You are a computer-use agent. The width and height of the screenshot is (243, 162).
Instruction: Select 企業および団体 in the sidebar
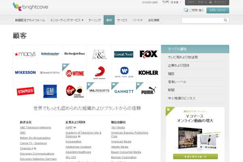195,66
